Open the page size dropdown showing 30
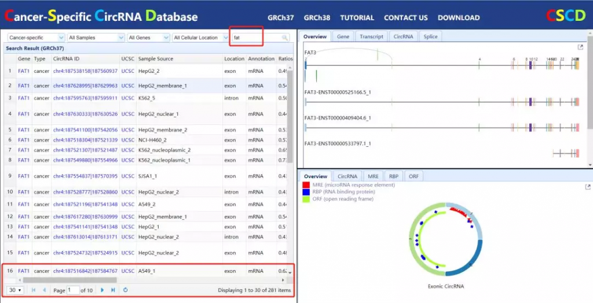593x303 pixels. tap(16, 290)
